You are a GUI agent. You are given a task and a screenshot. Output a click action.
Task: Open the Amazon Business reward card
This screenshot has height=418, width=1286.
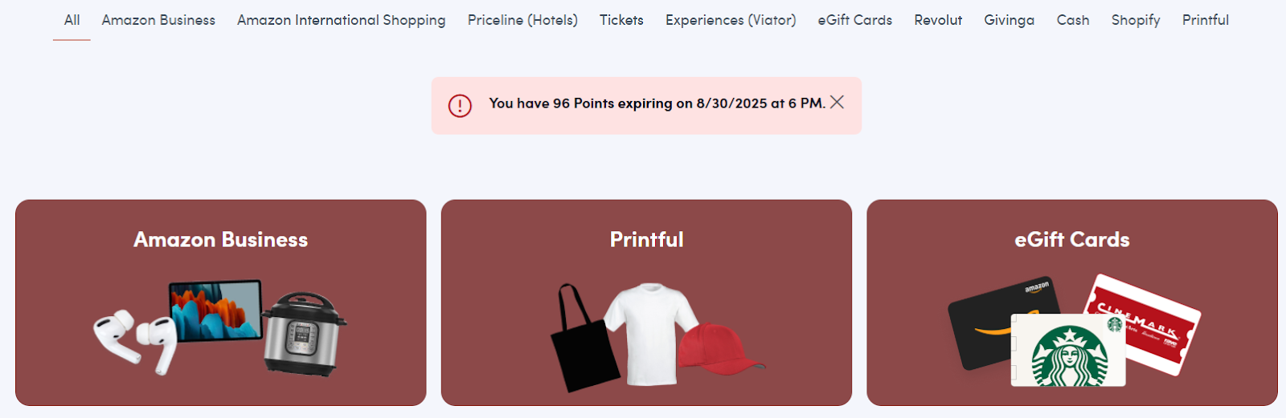pyautogui.click(x=220, y=240)
